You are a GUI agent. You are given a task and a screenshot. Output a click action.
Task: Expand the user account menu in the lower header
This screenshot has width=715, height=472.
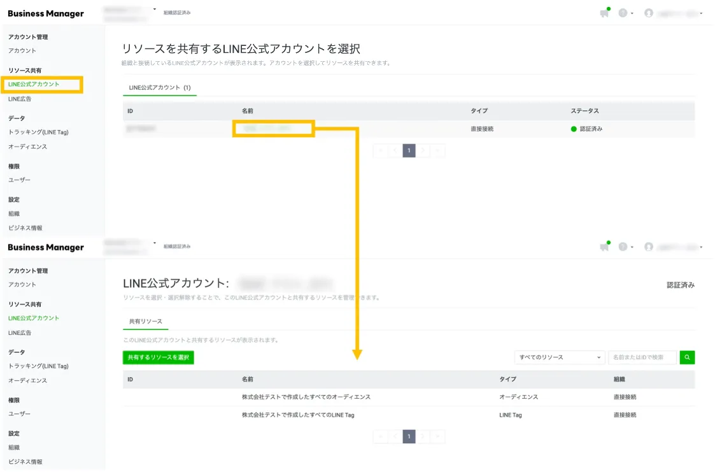(x=701, y=247)
